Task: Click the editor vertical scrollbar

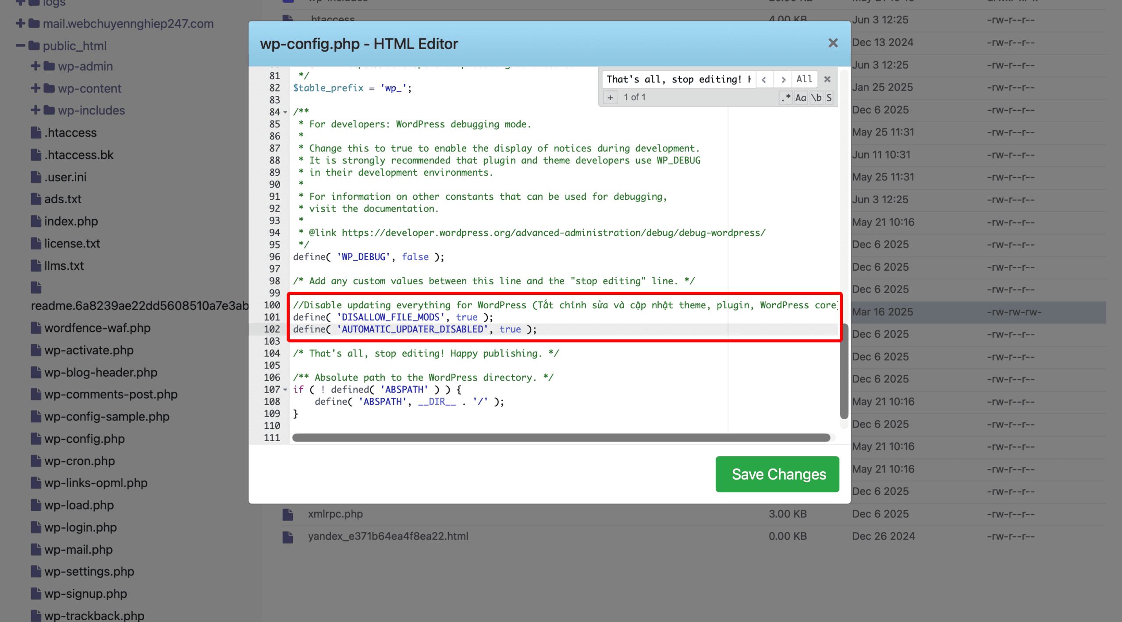Action: pyautogui.click(x=844, y=371)
